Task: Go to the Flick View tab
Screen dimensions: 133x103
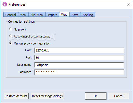Action: pyautogui.click(x=37, y=15)
